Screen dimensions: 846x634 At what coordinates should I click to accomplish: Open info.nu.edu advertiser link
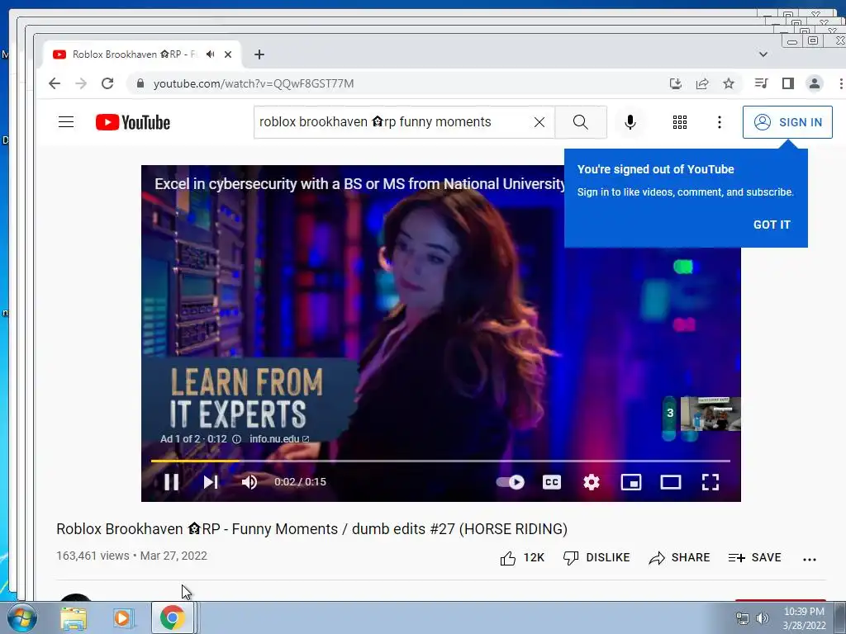(x=279, y=439)
